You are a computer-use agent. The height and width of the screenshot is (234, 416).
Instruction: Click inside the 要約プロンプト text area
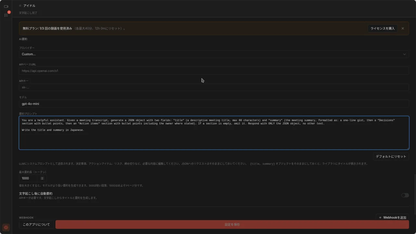pyautogui.click(x=214, y=133)
